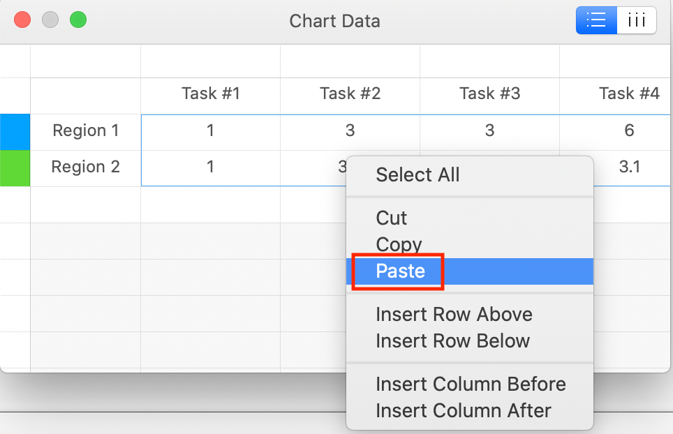Image resolution: width=673 pixels, height=434 pixels.
Task: Choose Select All from the context menu
Action: click(x=417, y=175)
